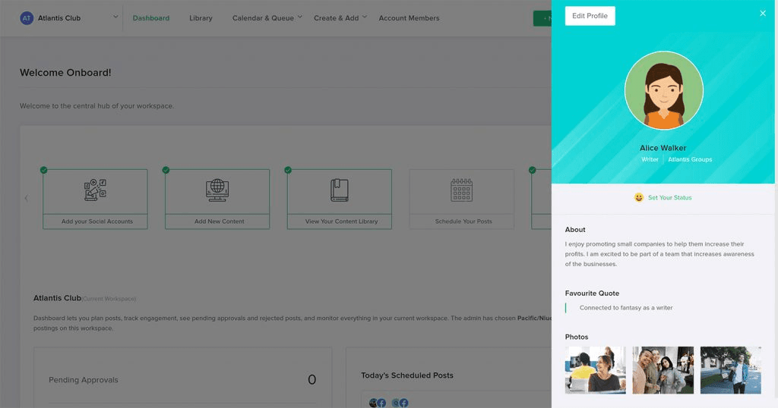Expand the Create & Add menu
Image resolution: width=778 pixels, height=408 pixels.
pos(340,18)
